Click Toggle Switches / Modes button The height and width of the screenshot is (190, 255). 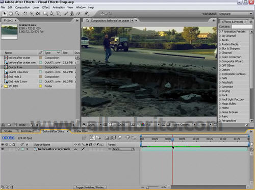click(x=90, y=187)
